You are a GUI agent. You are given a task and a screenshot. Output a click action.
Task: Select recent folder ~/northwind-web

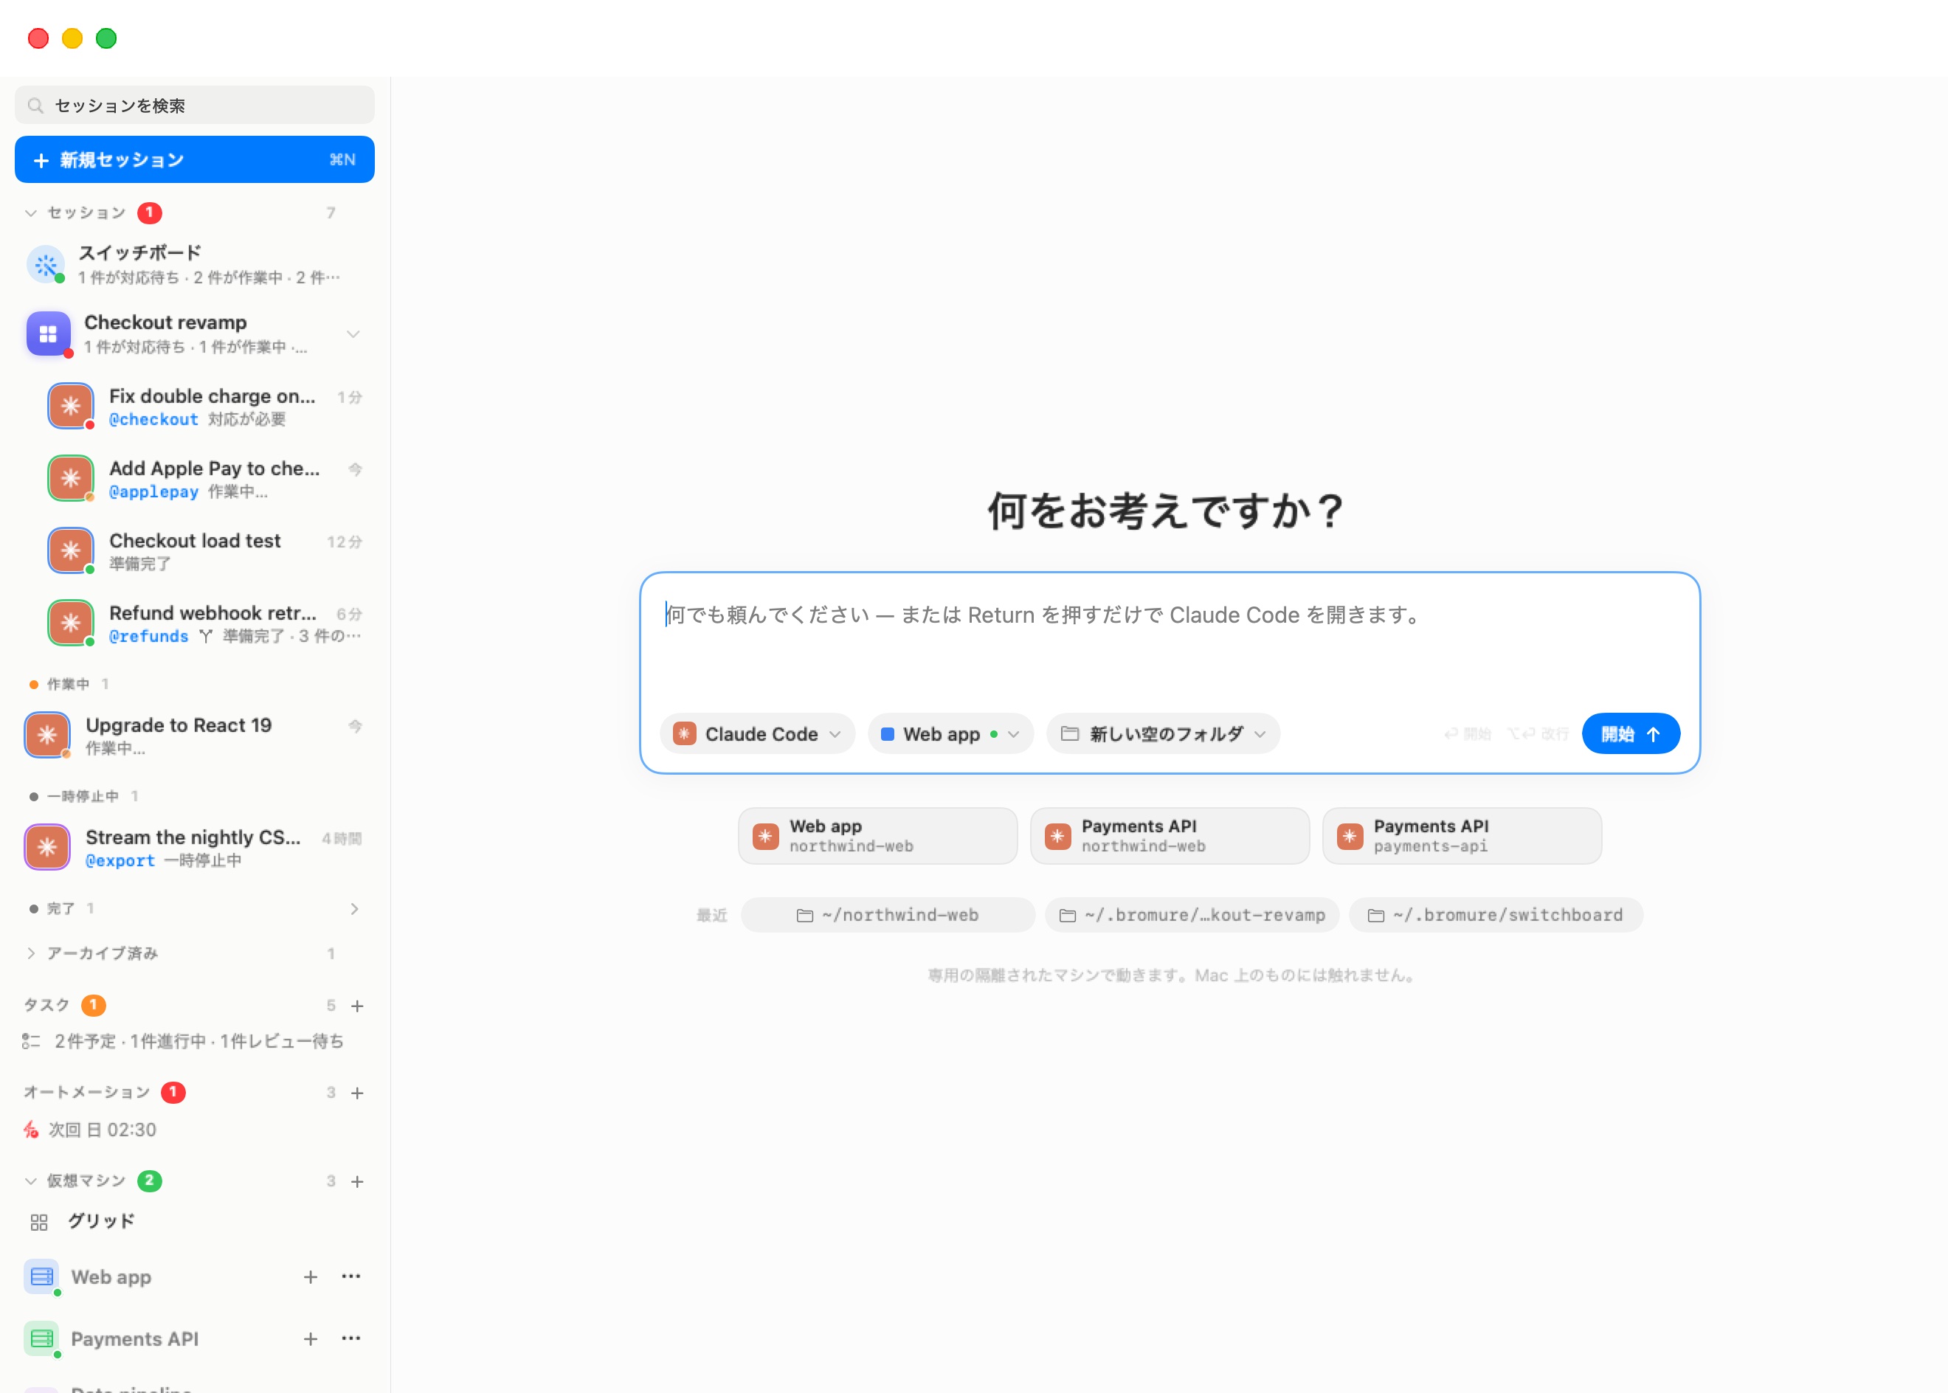coord(888,915)
